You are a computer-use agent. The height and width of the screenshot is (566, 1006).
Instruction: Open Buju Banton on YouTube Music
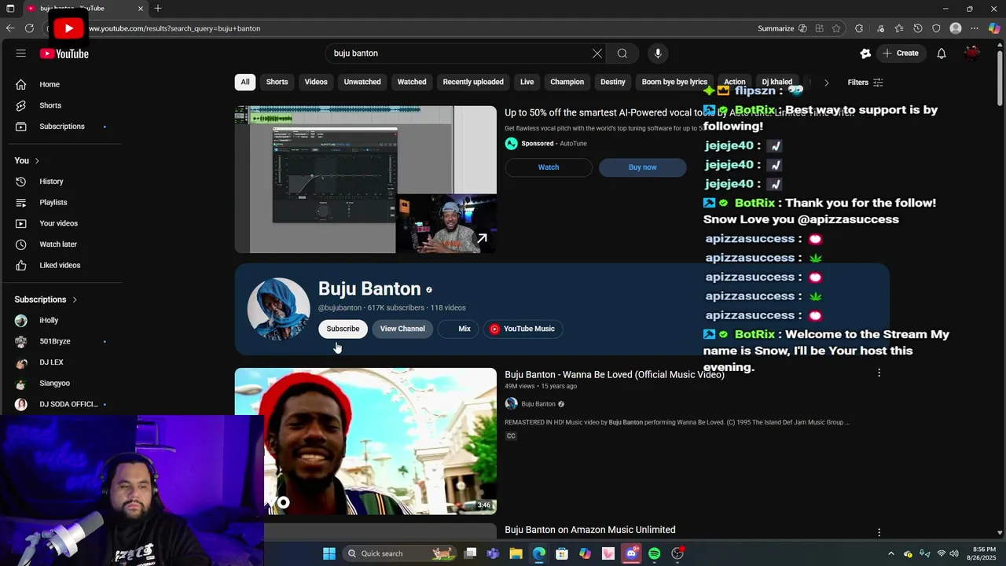coord(523,329)
